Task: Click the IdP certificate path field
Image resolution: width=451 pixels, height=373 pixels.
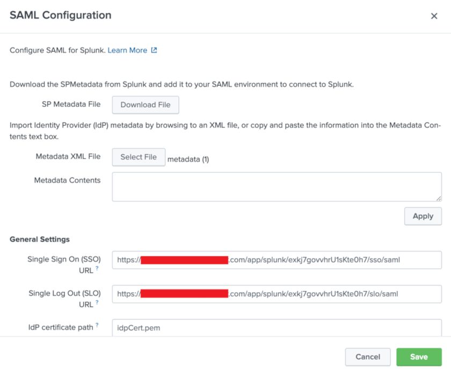Action: point(277,327)
